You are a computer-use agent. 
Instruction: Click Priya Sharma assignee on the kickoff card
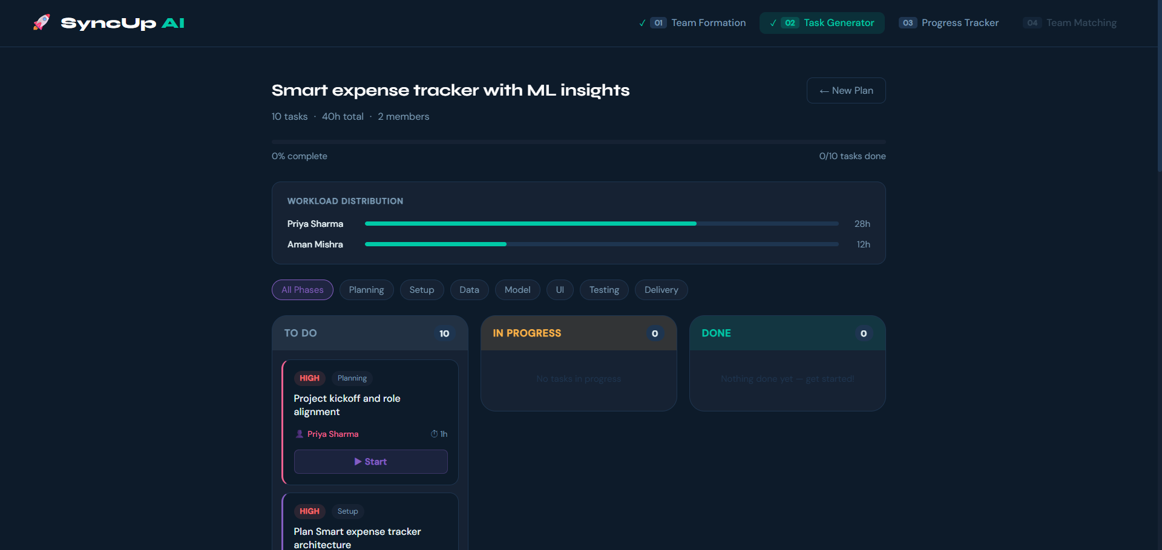(333, 434)
